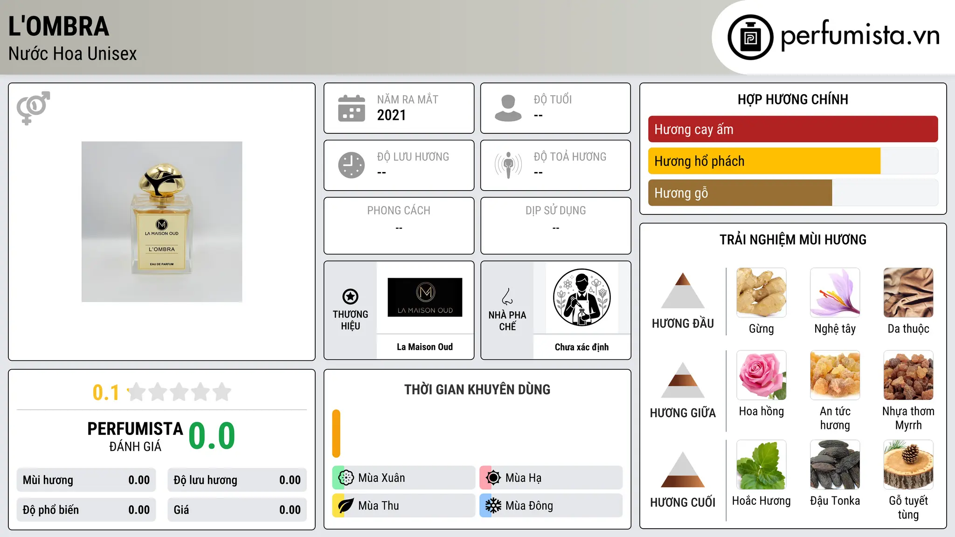
Task: Click the nose icon above Nhà pha chế
Action: click(x=507, y=296)
